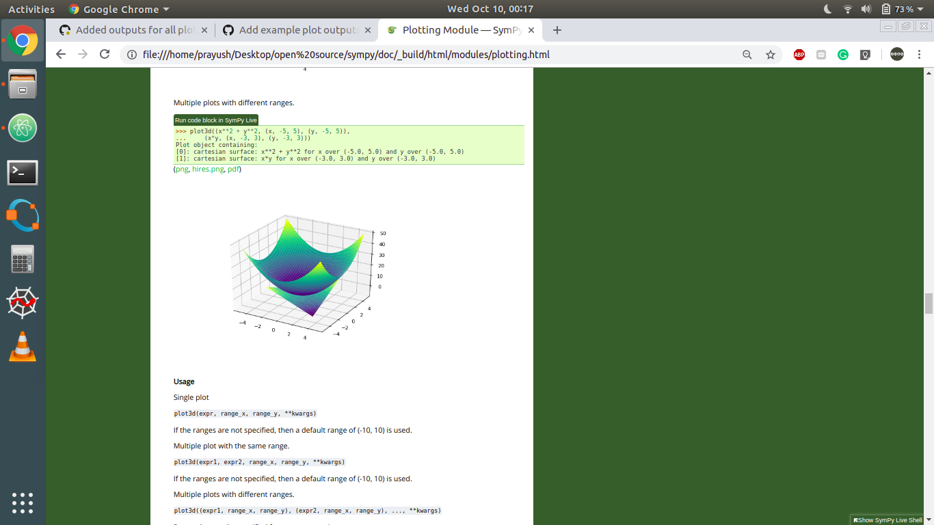Click the lightbulb extension icon
934x525 pixels.
pyautogui.click(x=865, y=54)
